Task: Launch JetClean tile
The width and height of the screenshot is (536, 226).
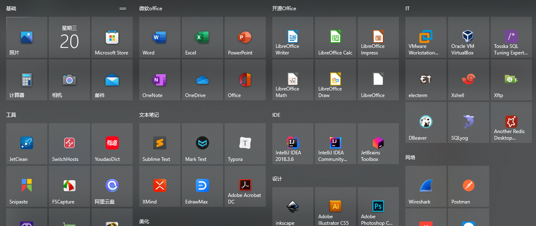Action: (27, 144)
